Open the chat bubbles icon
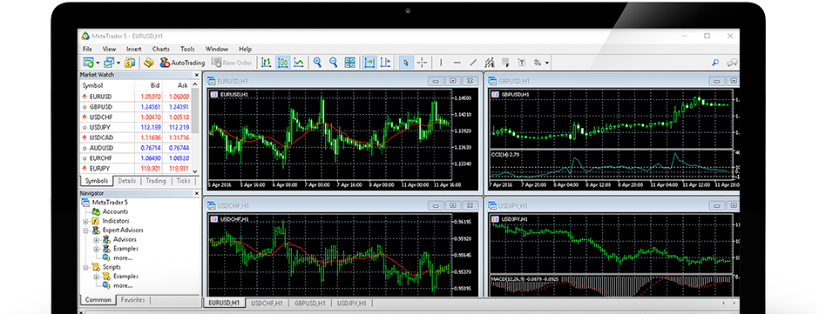The width and height of the screenshot is (819, 314). [x=733, y=63]
